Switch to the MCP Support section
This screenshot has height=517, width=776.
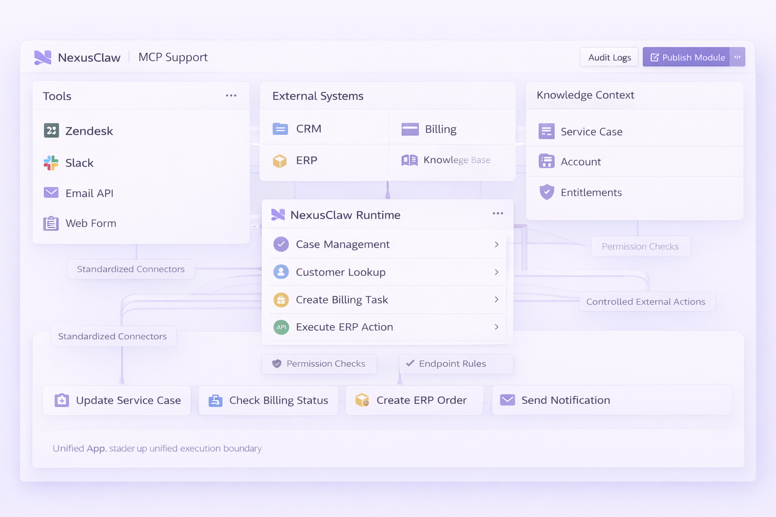click(x=173, y=57)
